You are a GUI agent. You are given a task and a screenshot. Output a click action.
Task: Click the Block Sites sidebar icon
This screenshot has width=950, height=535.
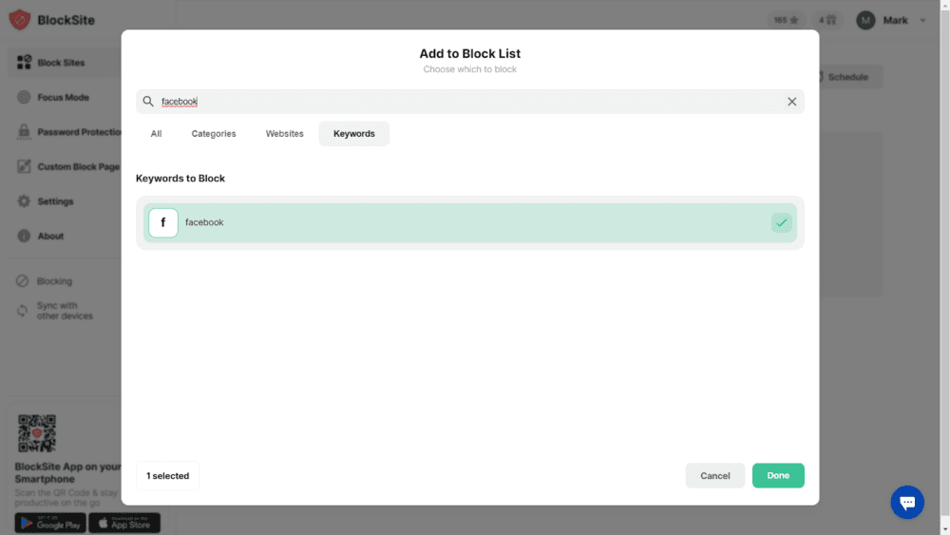tap(24, 63)
